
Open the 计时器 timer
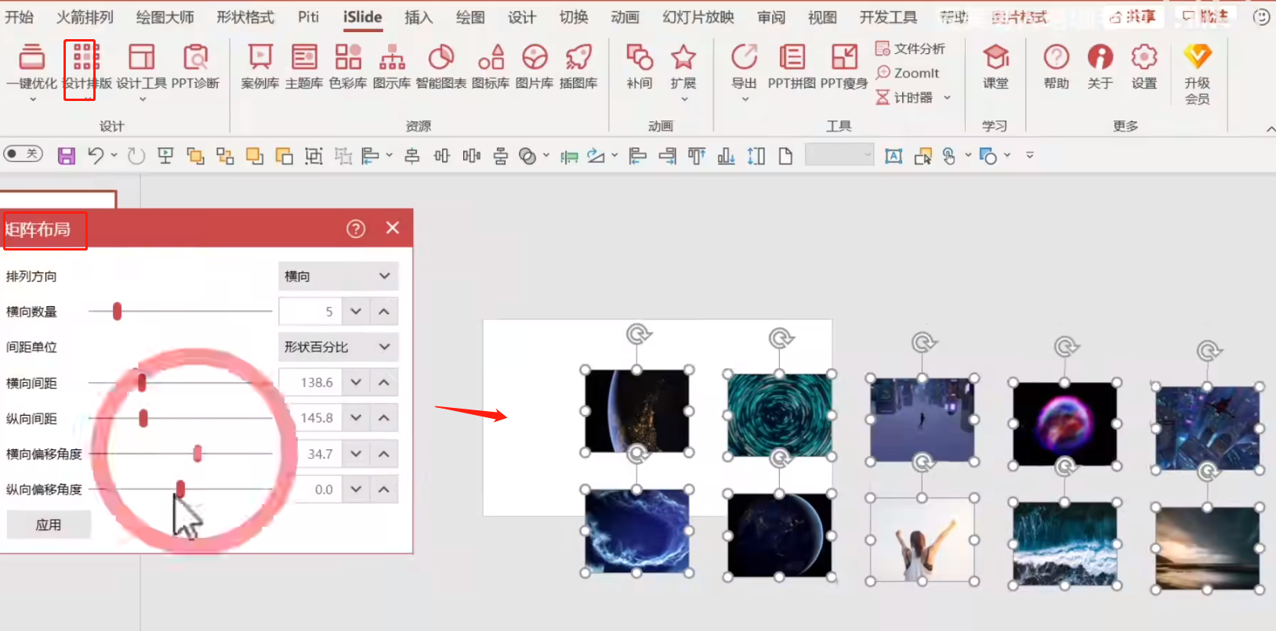pyautogui.click(x=904, y=98)
